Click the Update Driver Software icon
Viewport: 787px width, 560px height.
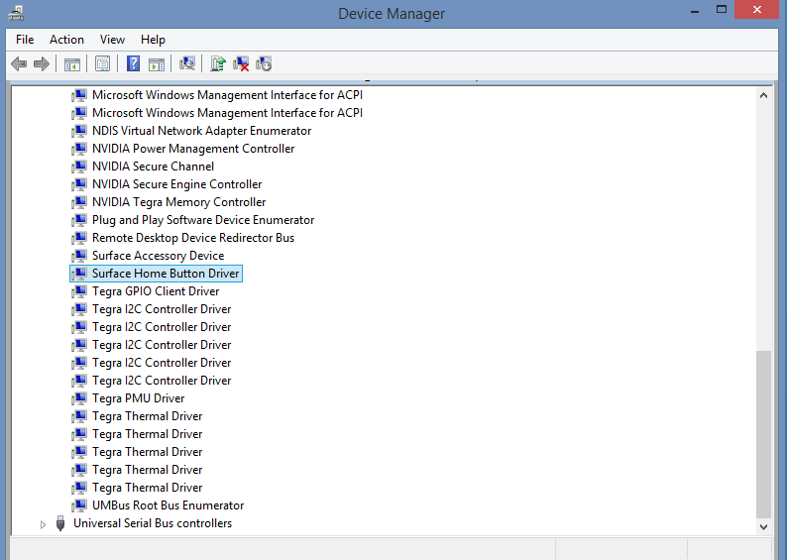tap(218, 63)
